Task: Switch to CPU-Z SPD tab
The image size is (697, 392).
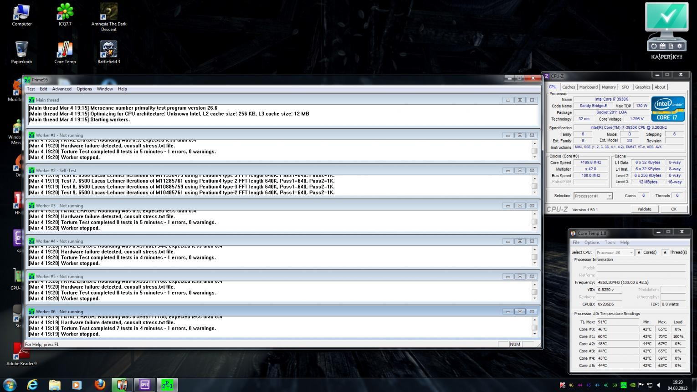Action: tap(625, 87)
